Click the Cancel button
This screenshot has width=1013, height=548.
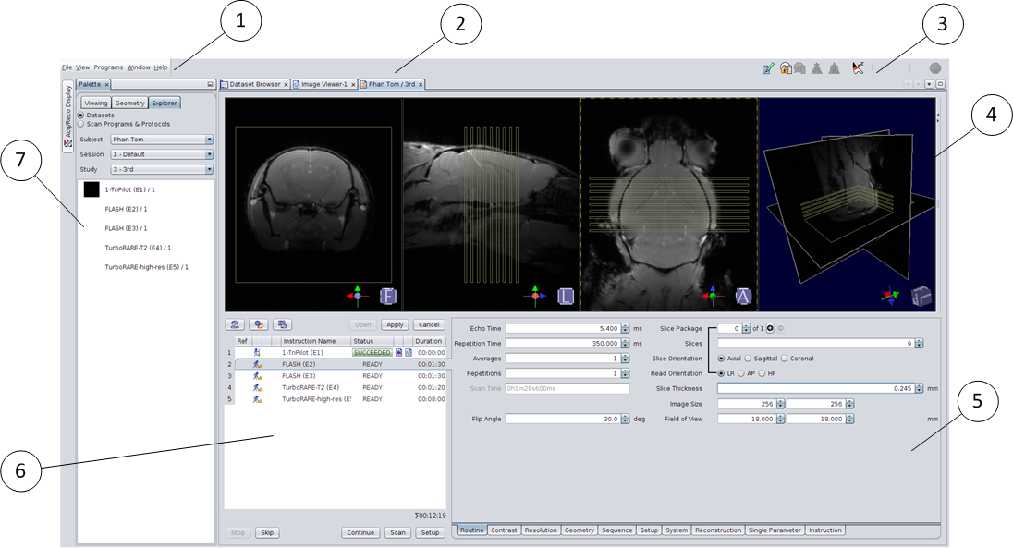tap(429, 324)
